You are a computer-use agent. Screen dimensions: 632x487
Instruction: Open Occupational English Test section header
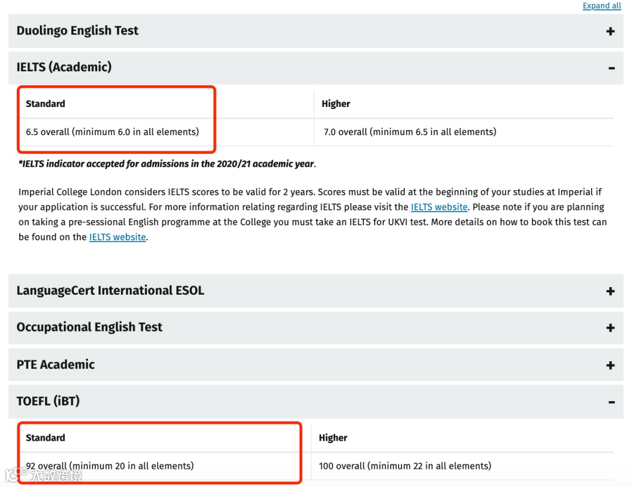[315, 327]
